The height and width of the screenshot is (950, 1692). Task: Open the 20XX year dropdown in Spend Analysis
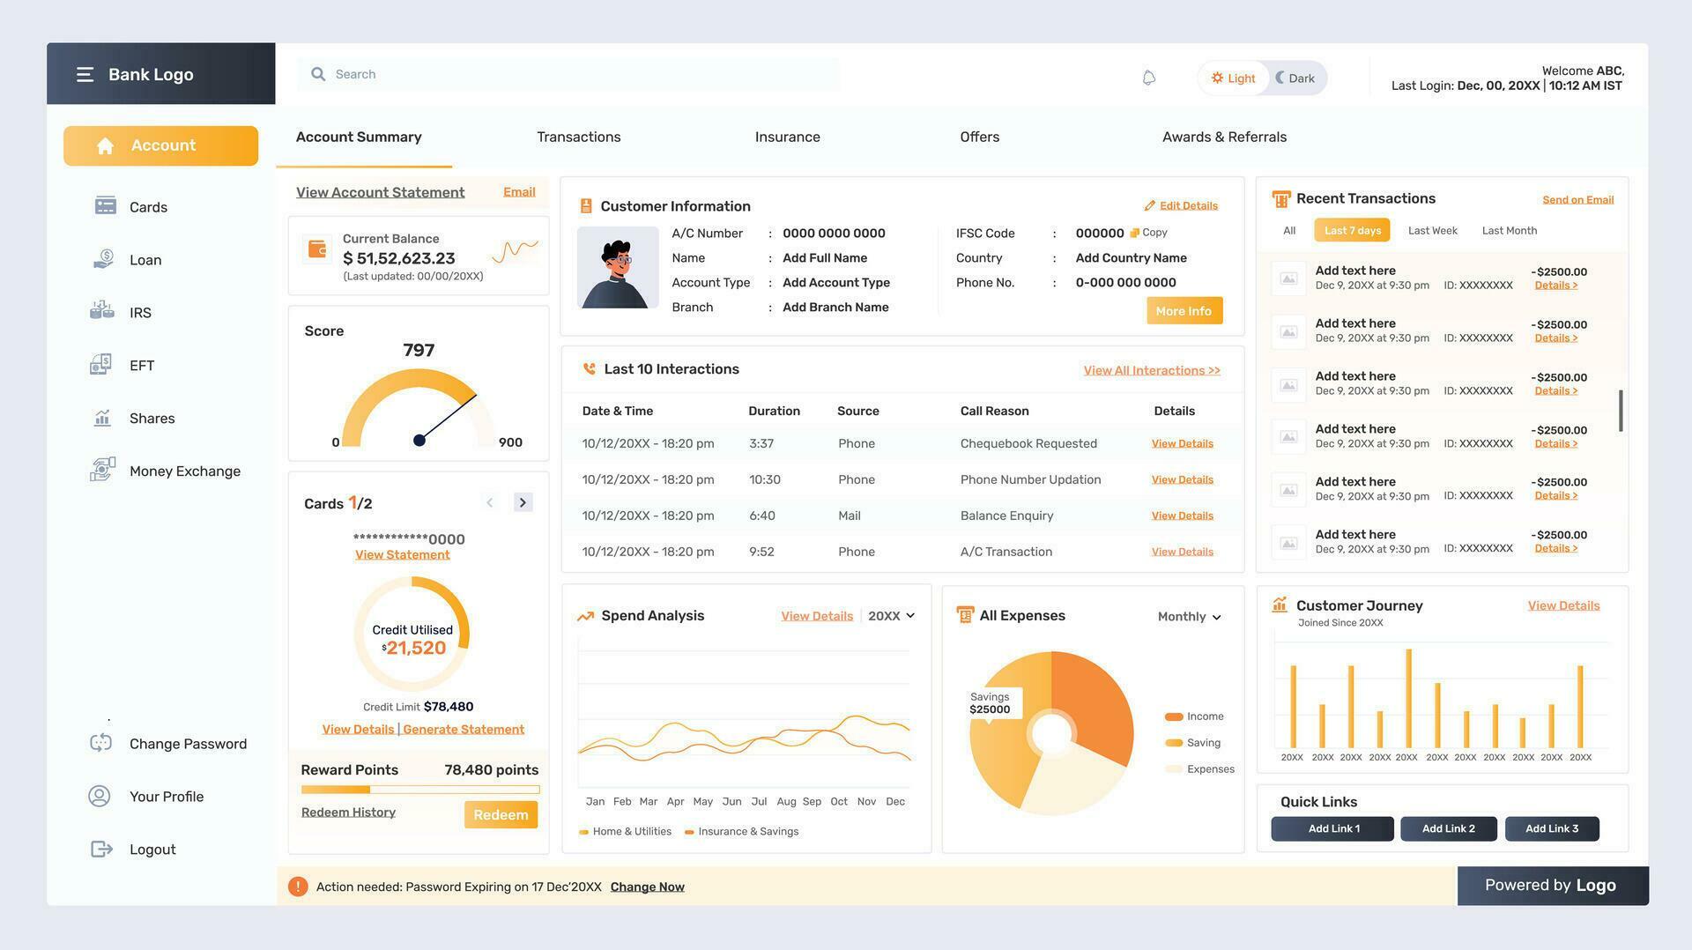(892, 616)
